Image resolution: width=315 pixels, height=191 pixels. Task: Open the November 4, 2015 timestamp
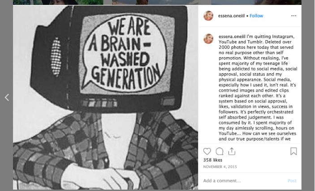(220, 167)
